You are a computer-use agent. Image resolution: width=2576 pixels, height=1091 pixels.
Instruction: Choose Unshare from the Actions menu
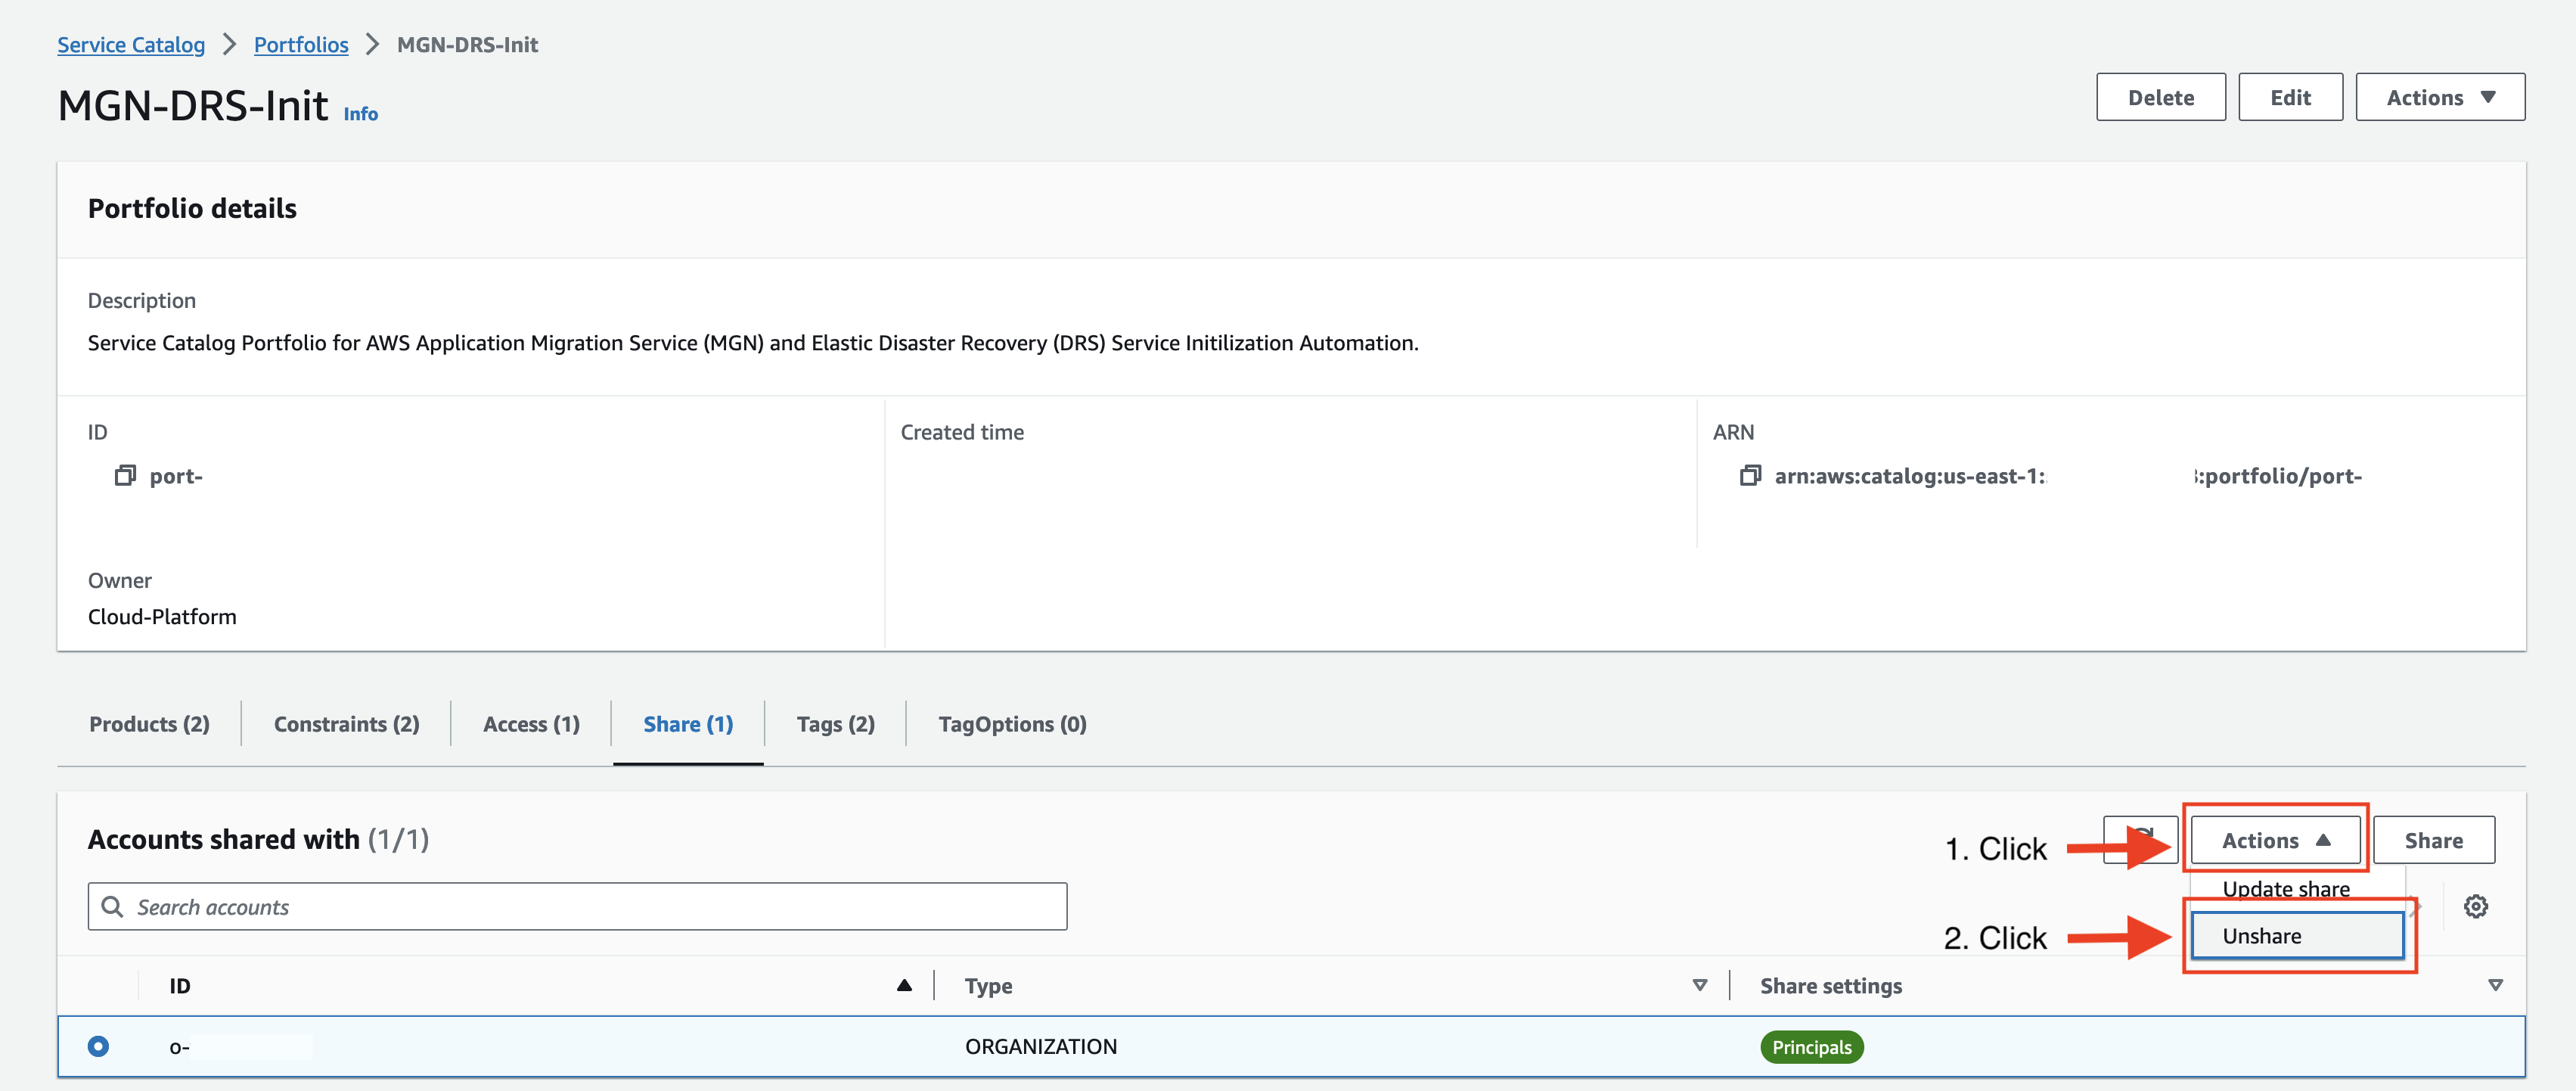[x=2295, y=936]
